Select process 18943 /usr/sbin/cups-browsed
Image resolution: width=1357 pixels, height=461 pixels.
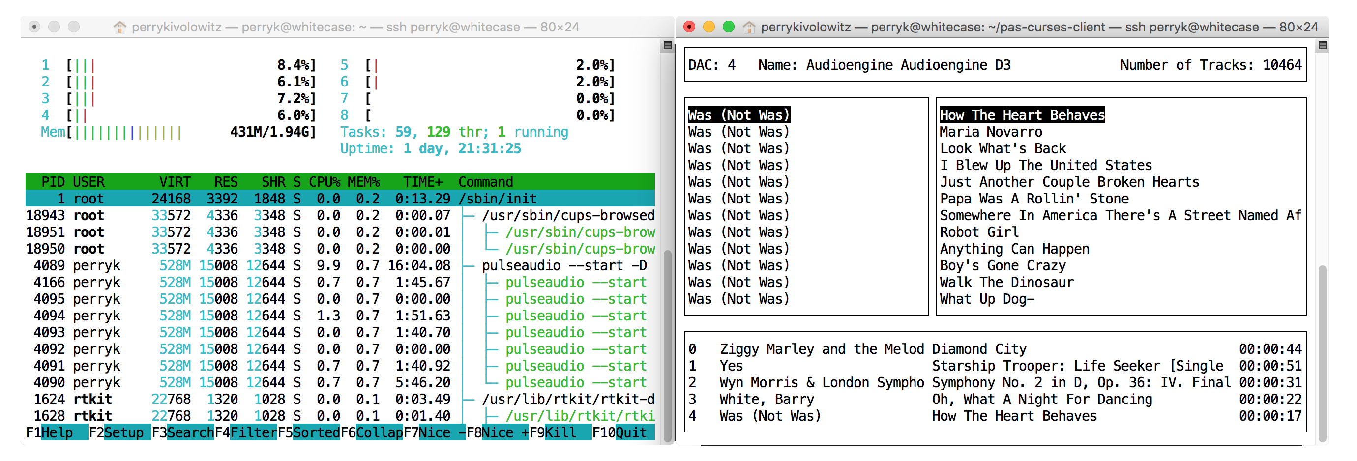coord(340,215)
